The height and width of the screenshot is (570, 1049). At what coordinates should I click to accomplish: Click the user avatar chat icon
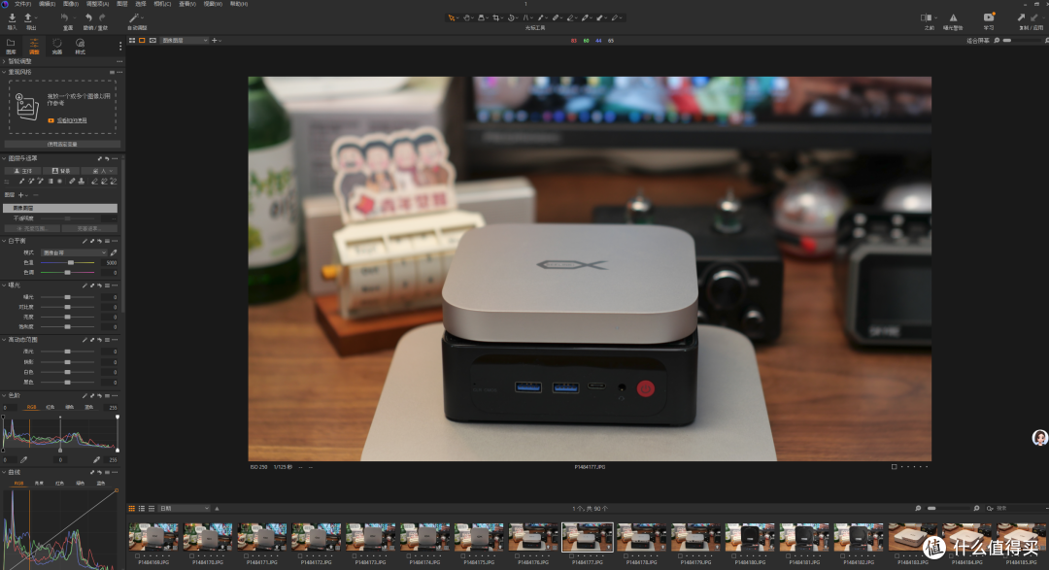coord(1039,438)
